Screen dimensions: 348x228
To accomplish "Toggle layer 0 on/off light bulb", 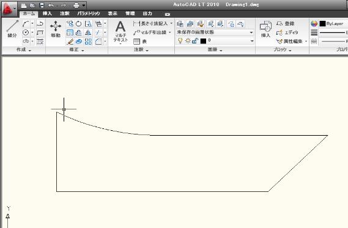I will (x=180, y=41).
